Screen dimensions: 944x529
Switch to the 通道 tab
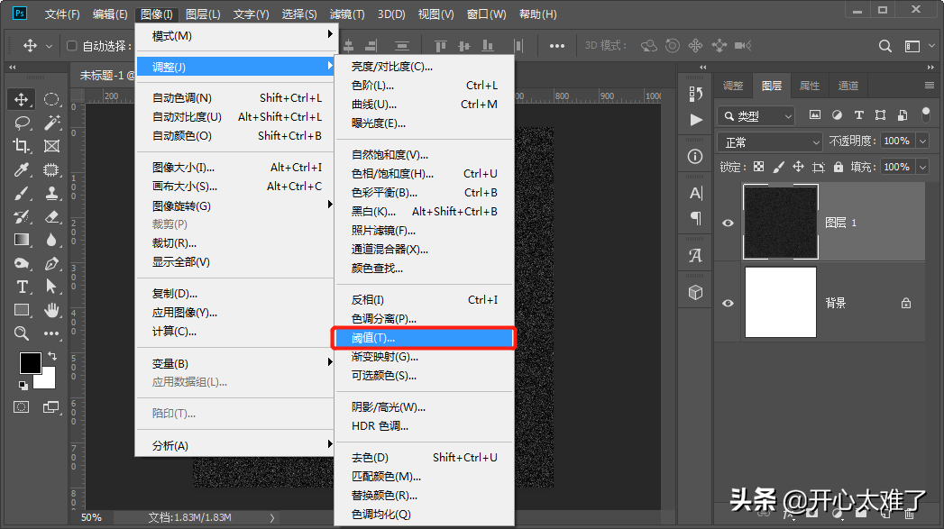coord(848,86)
